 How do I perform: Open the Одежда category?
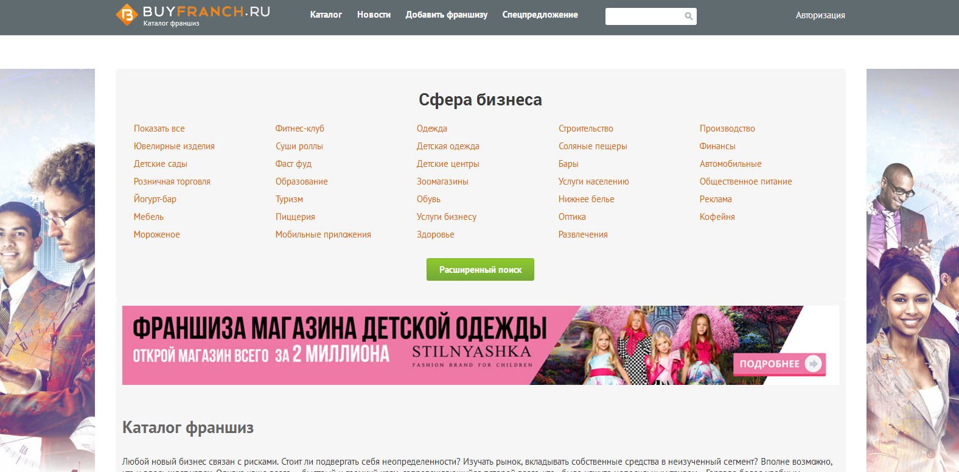432,129
